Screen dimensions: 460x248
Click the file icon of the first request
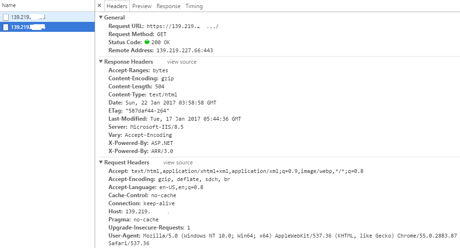coord(6,17)
